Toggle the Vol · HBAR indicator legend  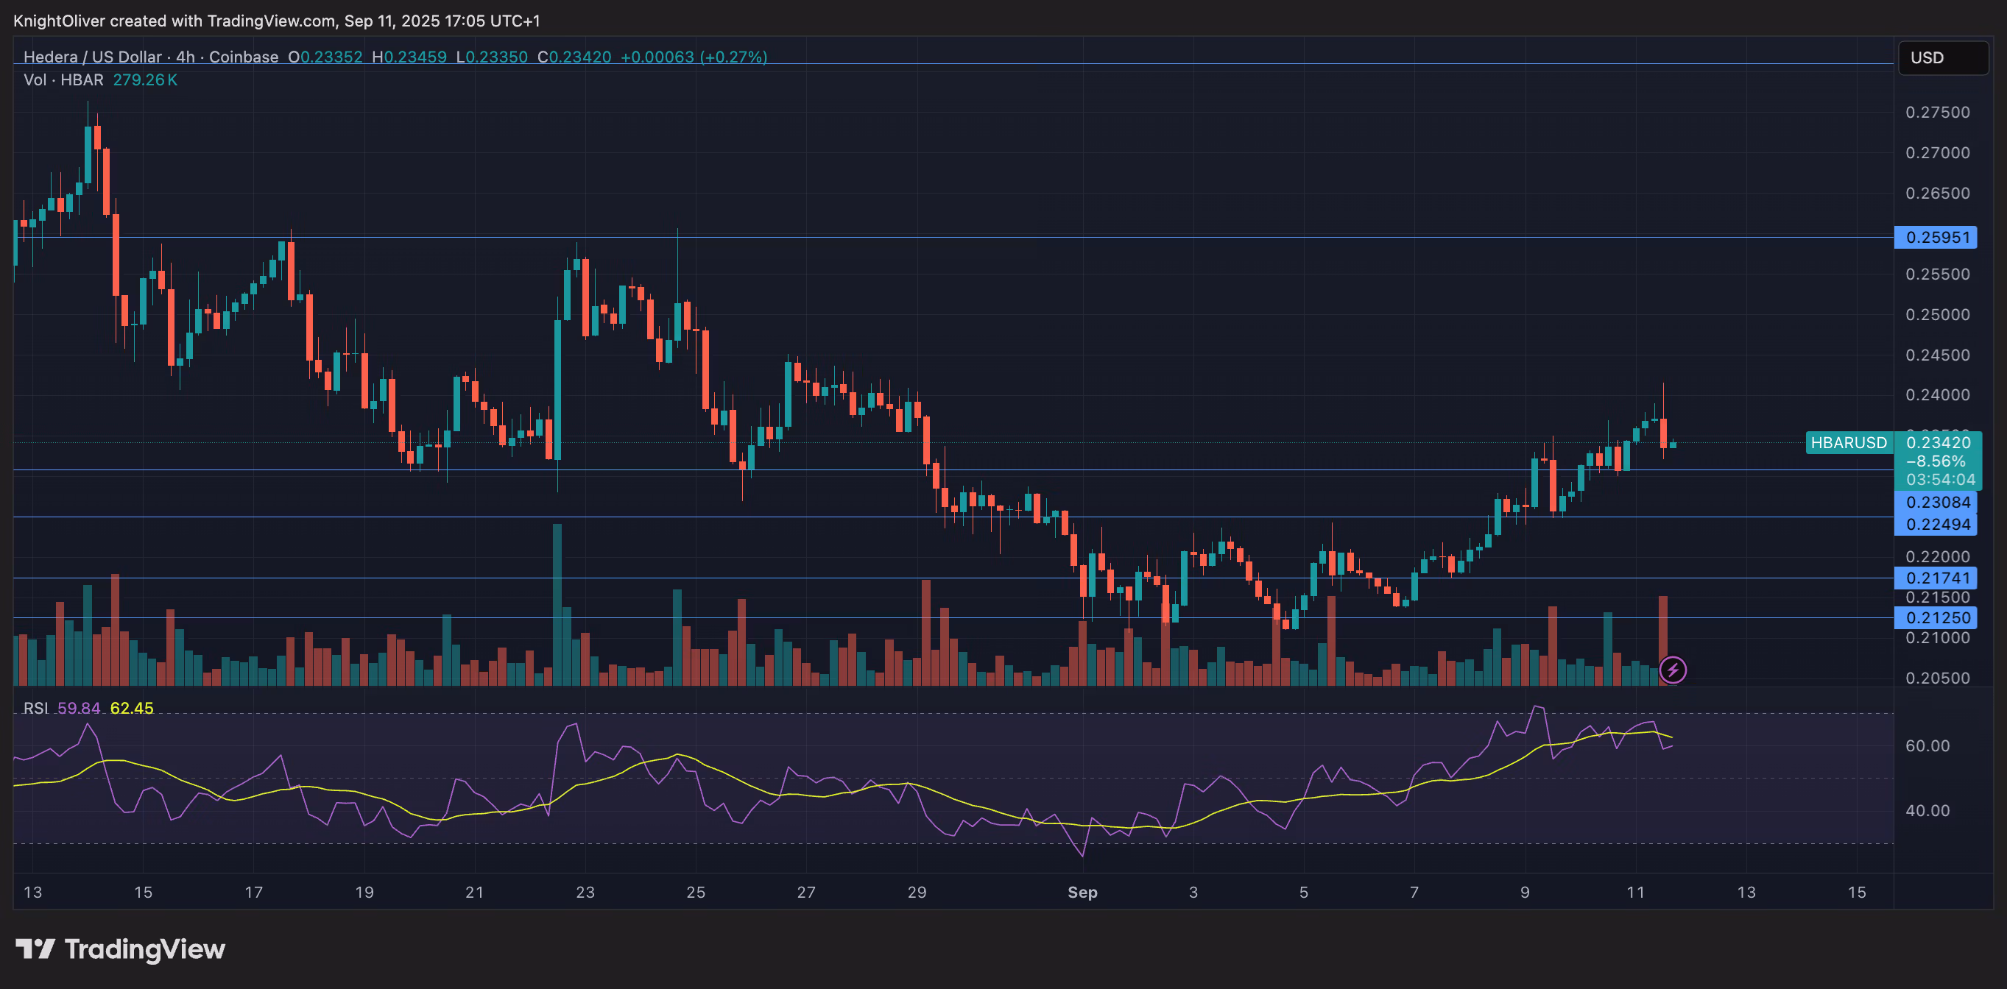[65, 79]
